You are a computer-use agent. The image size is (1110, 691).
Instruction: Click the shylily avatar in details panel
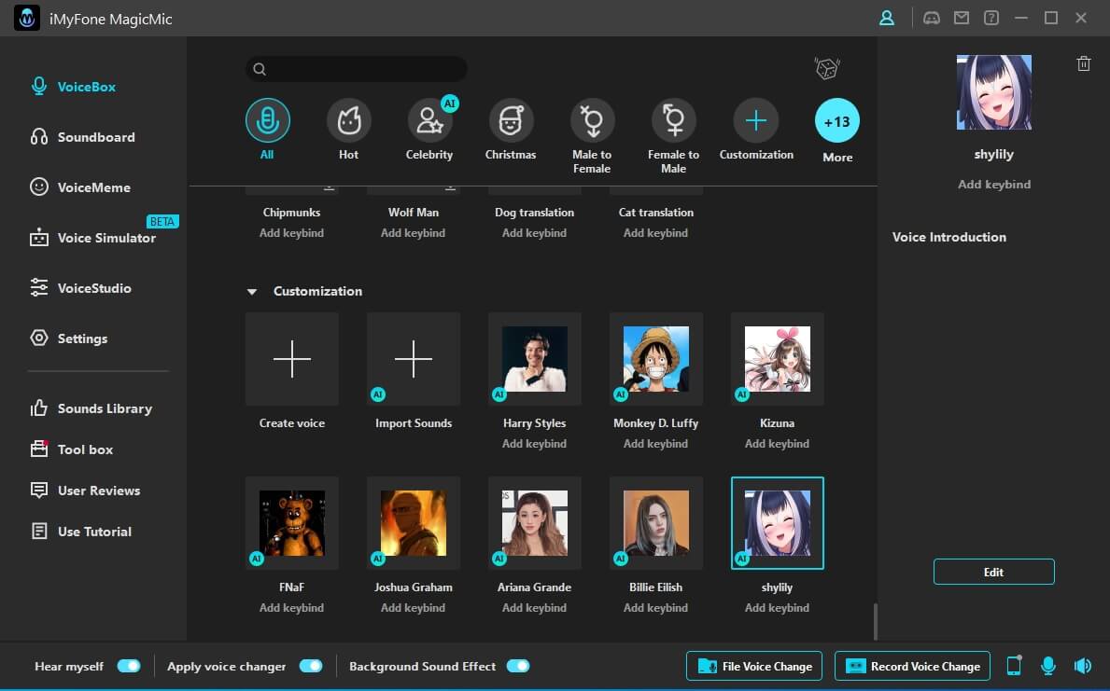[x=994, y=92]
